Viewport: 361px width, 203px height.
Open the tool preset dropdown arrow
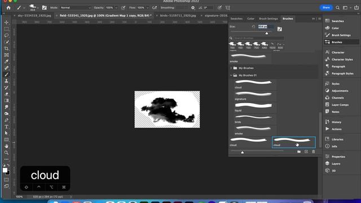(x=24, y=8)
